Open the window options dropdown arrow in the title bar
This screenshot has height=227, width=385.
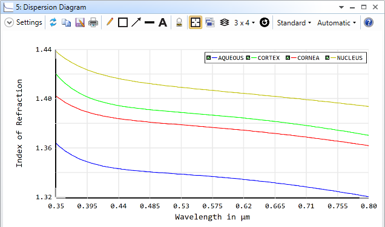click(x=341, y=7)
